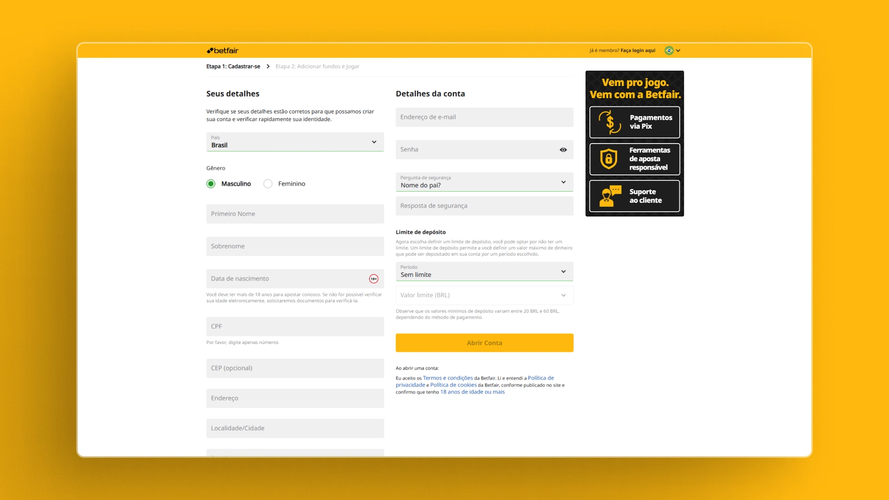Go to Etapa 2: Adicionar fundos e jogar
The image size is (889, 500).
point(317,66)
